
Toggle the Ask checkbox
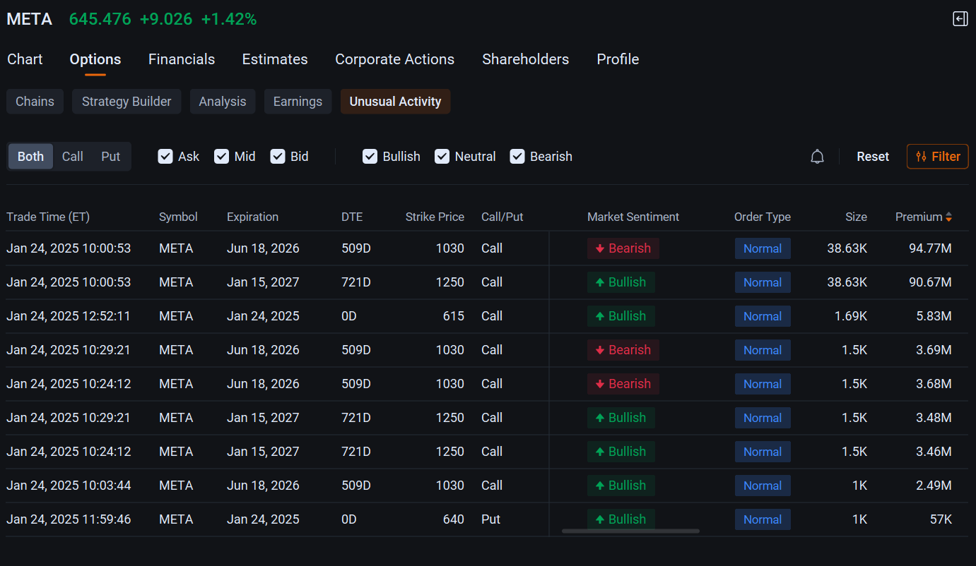pos(165,157)
